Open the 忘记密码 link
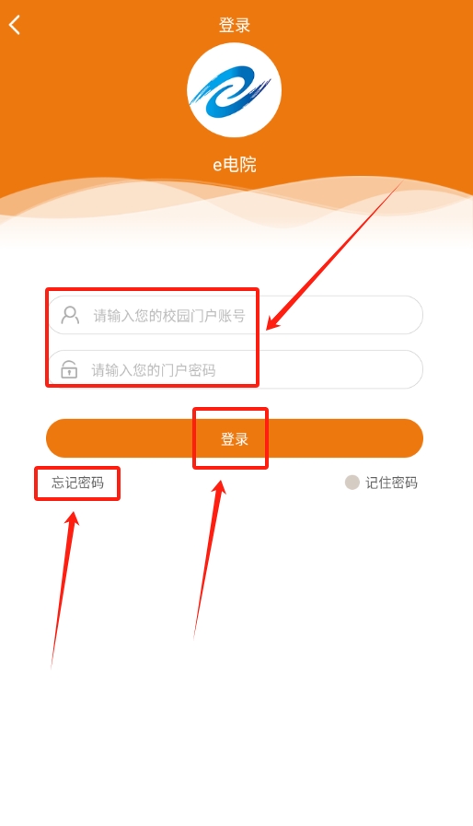 click(77, 483)
